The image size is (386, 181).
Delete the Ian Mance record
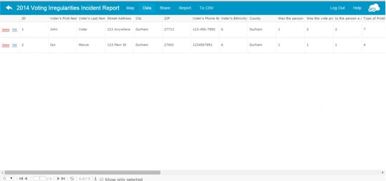6,45
